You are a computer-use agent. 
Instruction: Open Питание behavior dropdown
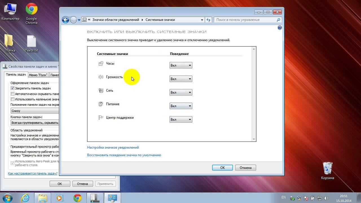tap(181, 106)
